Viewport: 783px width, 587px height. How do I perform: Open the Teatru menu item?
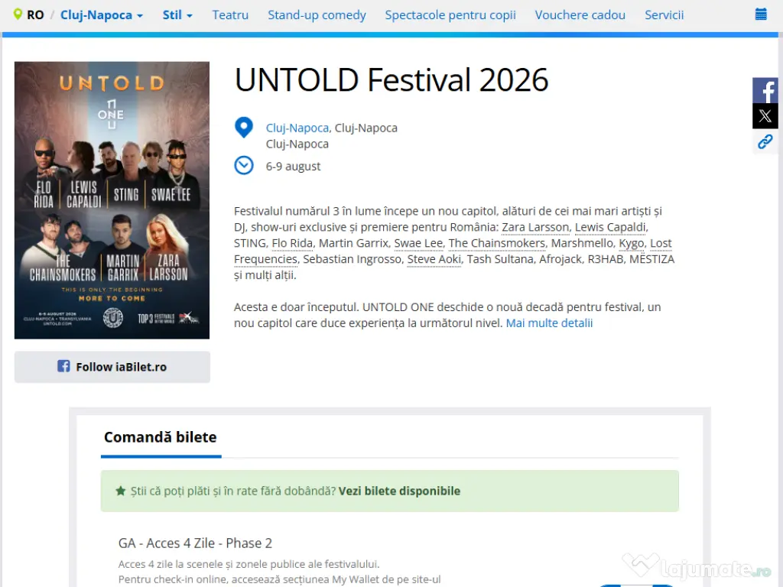pyautogui.click(x=230, y=15)
